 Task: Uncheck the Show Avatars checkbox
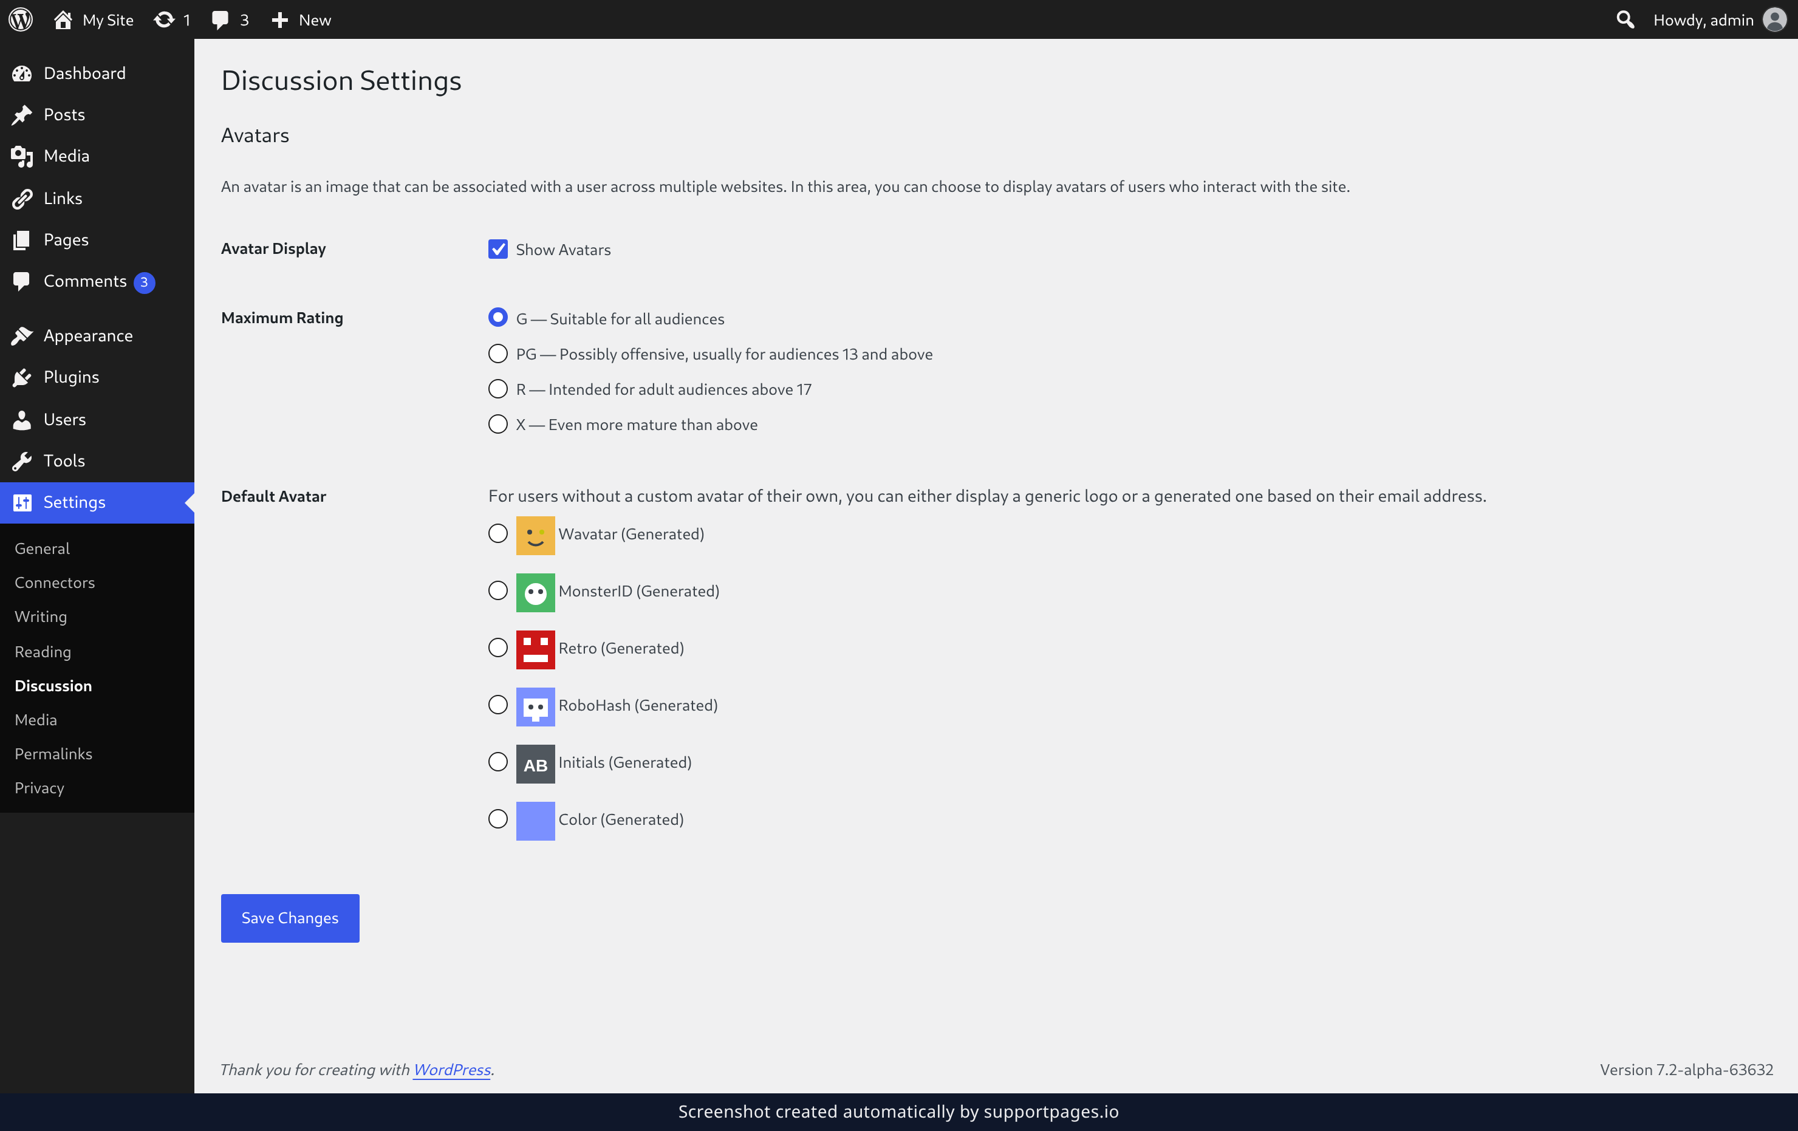pyautogui.click(x=498, y=250)
